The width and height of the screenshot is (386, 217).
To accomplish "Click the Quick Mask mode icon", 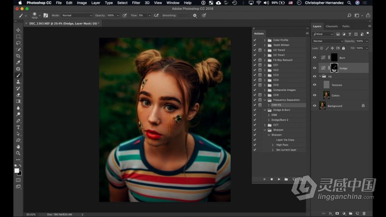I will point(18,180).
